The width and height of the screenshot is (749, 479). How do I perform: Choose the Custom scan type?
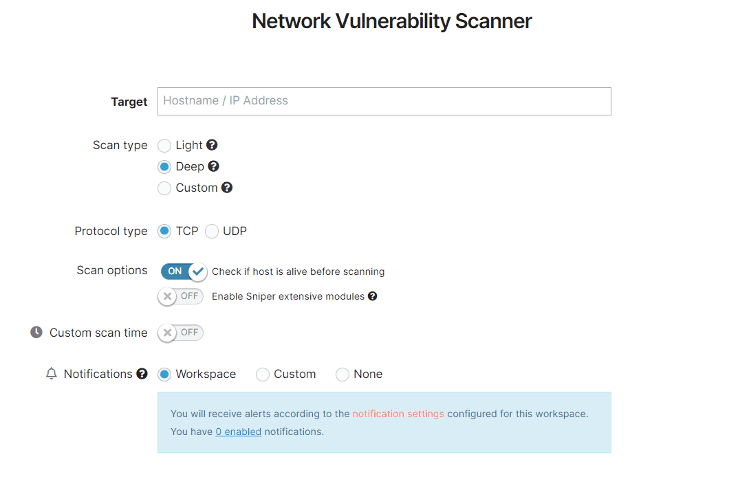click(164, 188)
